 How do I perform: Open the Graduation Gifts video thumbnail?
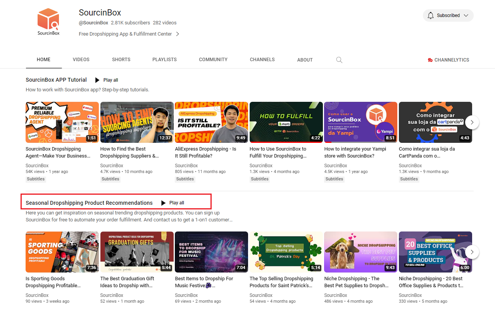point(136,252)
